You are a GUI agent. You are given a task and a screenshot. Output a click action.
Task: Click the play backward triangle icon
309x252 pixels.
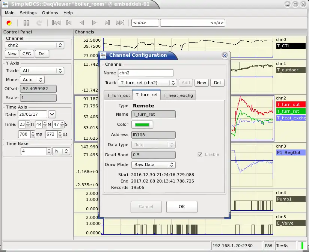81,23
